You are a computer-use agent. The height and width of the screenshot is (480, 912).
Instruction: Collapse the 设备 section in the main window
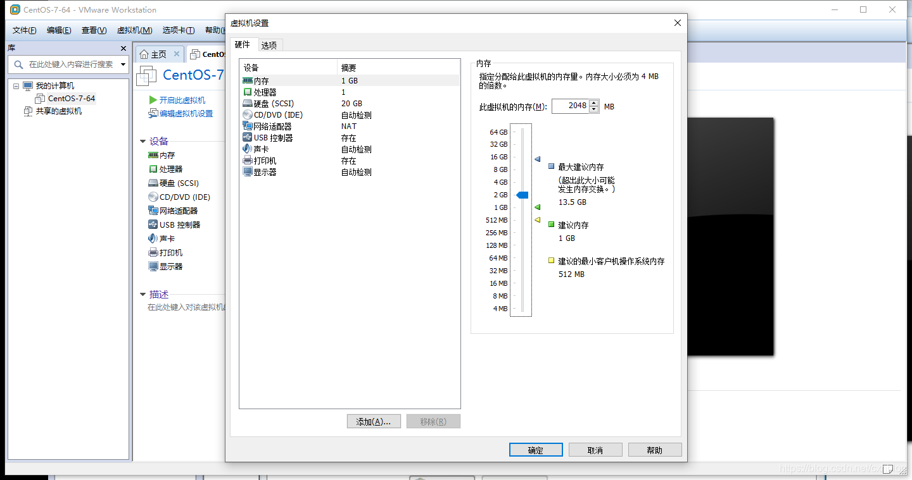point(143,142)
